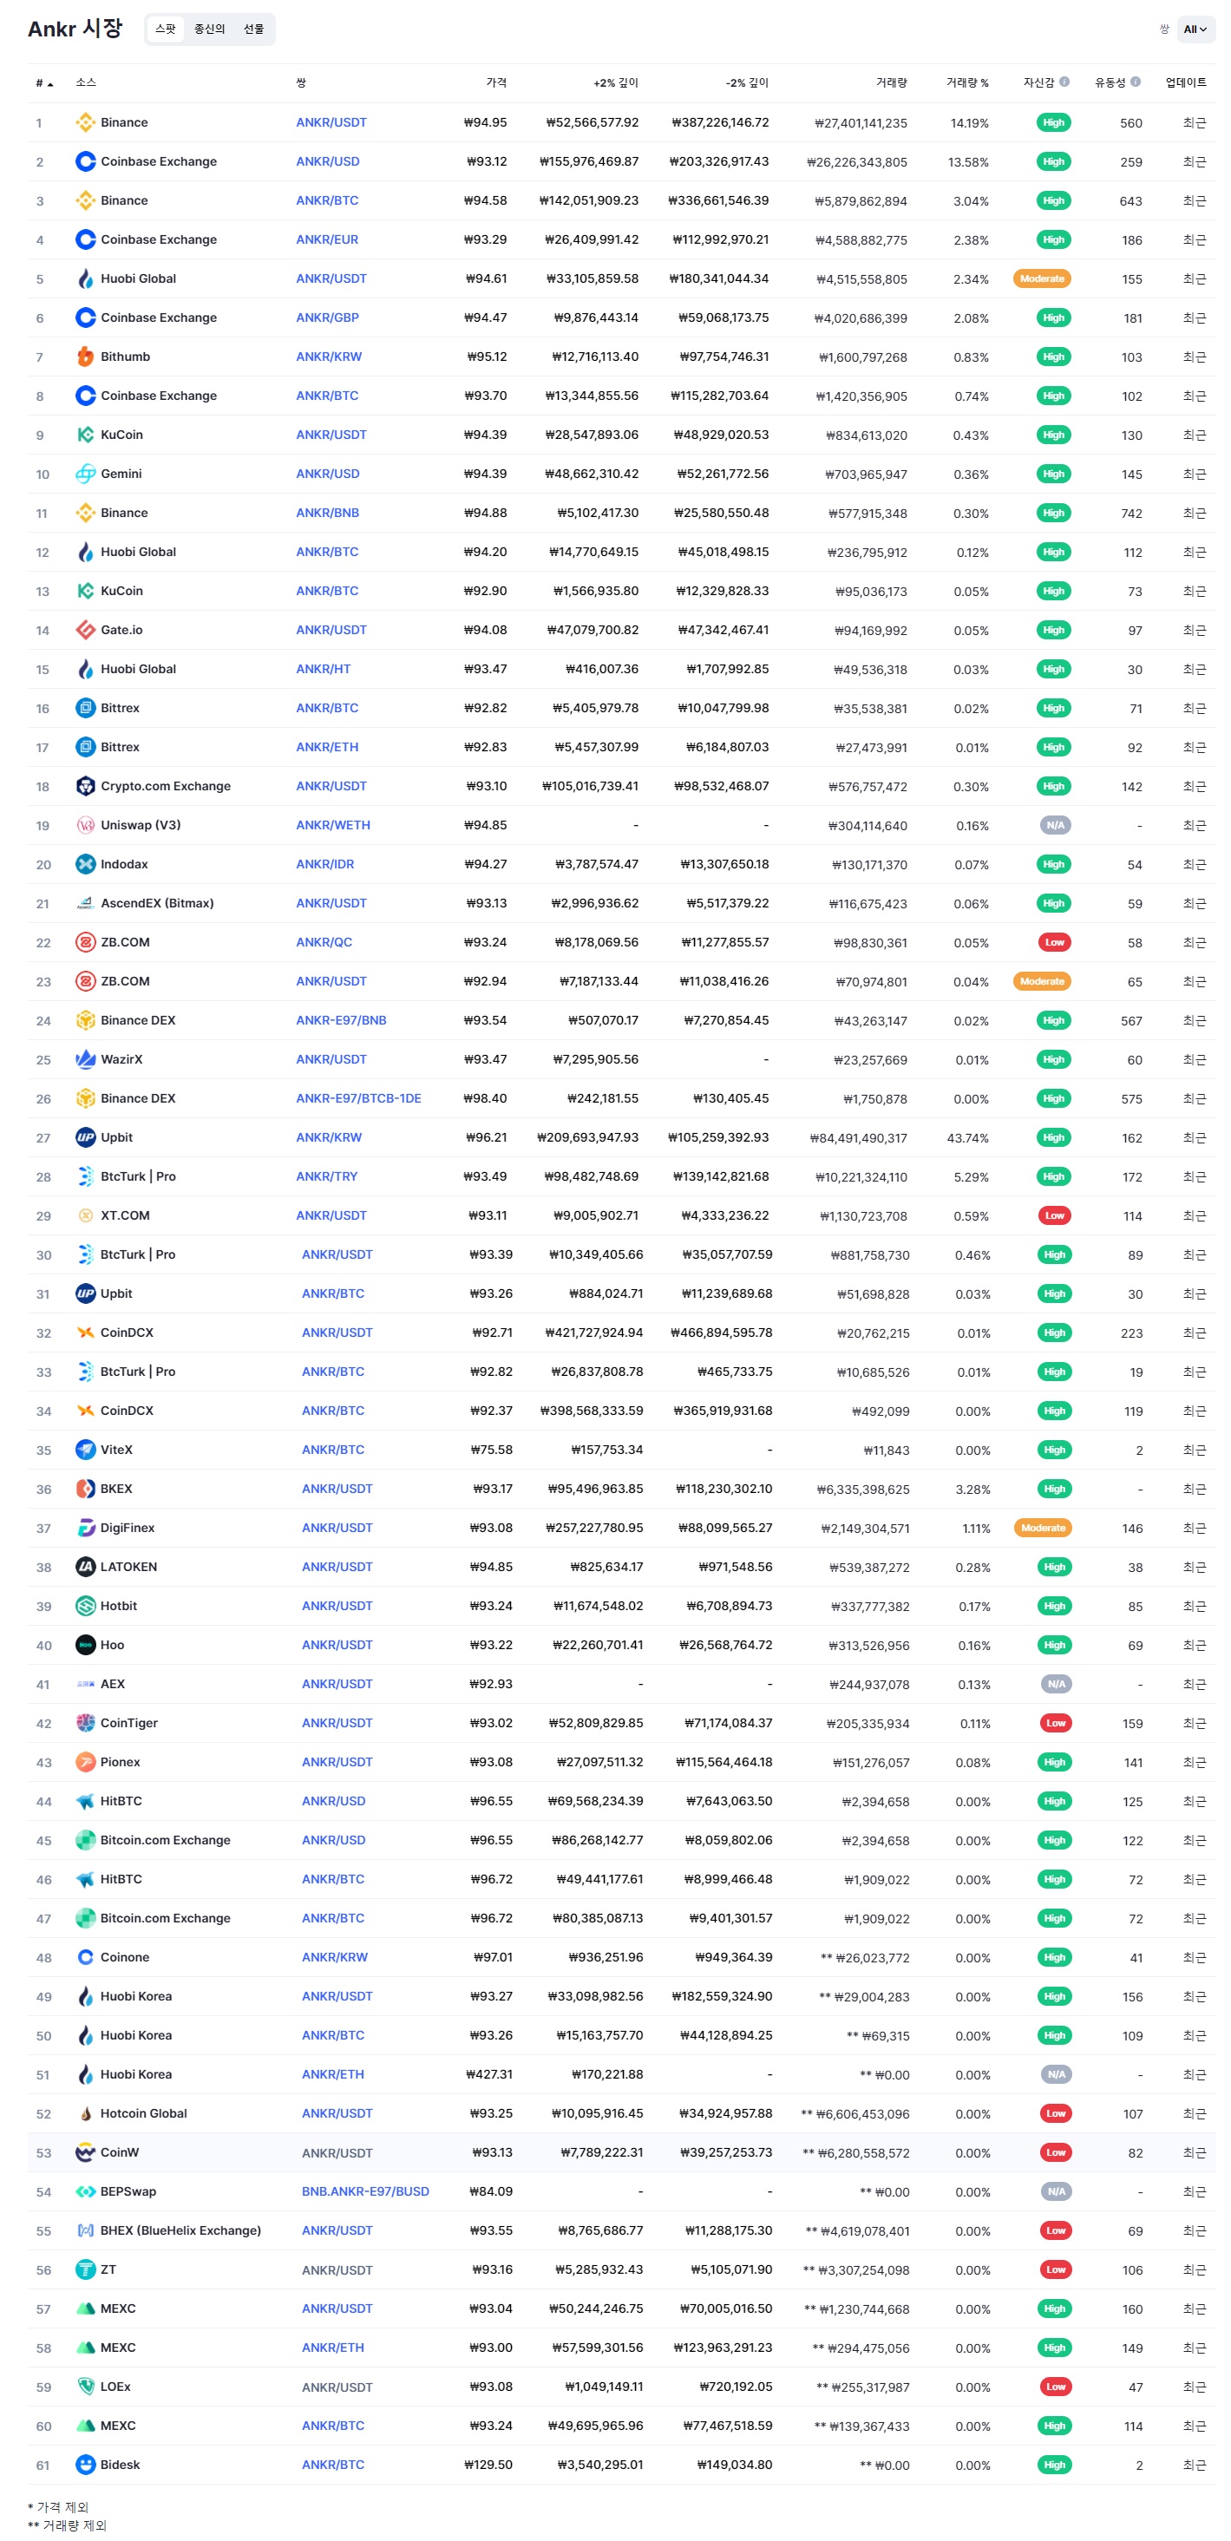Open the ANKR/EUR pair link

[327, 239]
